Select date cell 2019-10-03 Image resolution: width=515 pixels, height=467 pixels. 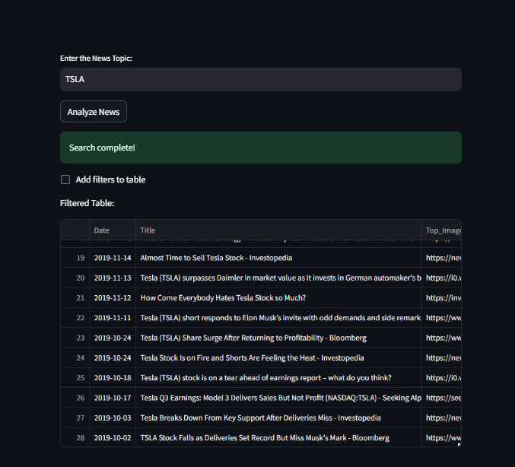[113, 418]
